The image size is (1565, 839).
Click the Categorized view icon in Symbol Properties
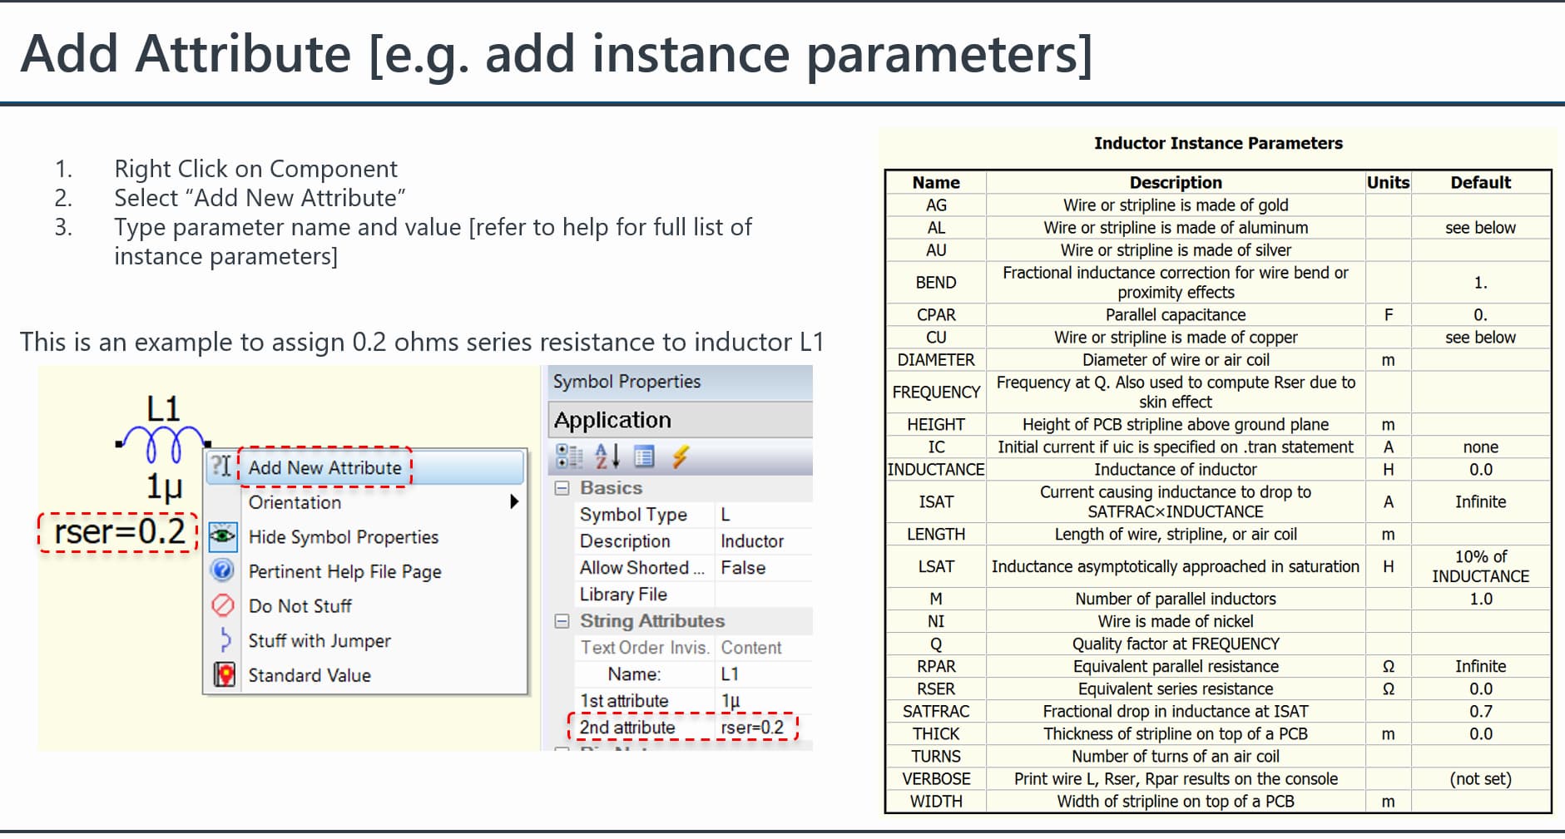pyautogui.click(x=569, y=457)
